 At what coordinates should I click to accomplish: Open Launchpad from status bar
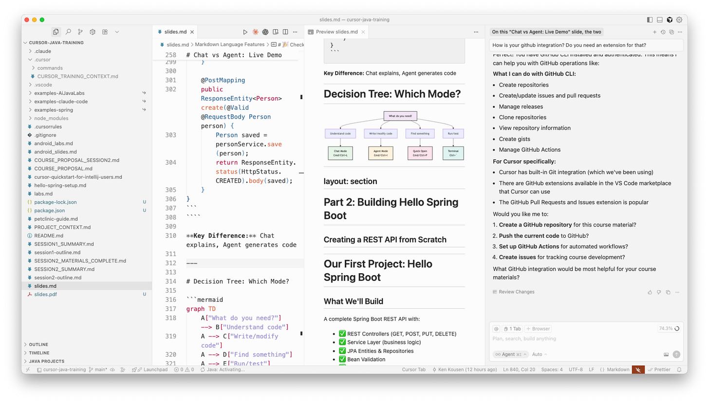pyautogui.click(x=149, y=369)
